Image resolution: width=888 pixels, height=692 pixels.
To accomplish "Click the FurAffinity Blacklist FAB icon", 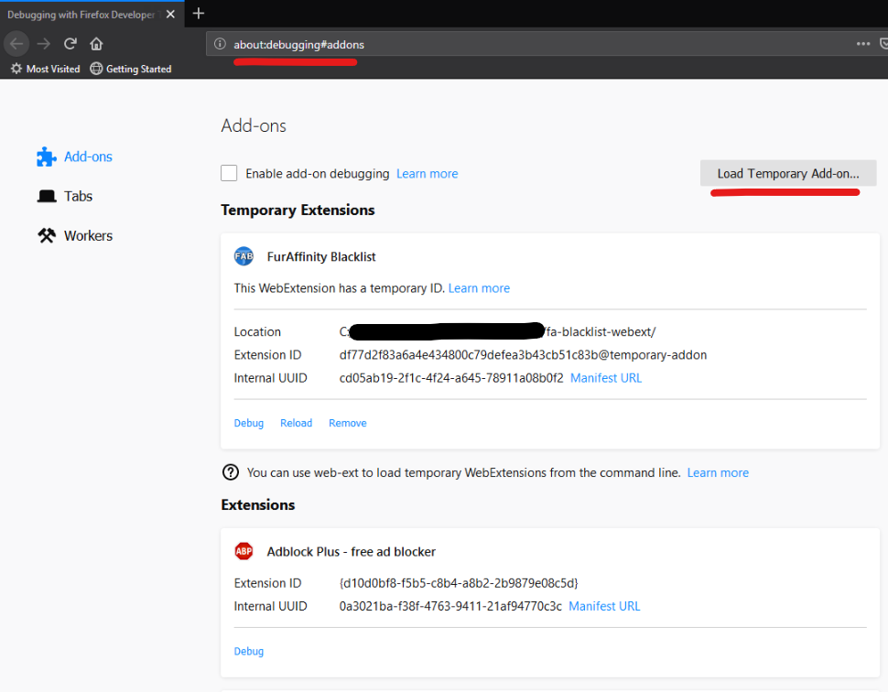I will click(244, 256).
